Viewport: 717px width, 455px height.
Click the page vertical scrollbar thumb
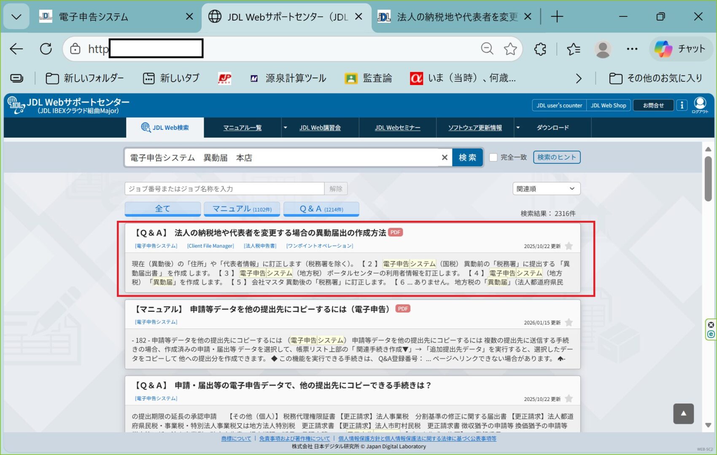click(708, 179)
